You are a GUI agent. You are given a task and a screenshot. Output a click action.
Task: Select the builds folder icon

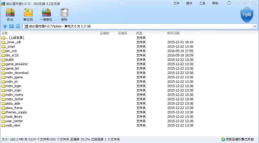(x=3, y=60)
